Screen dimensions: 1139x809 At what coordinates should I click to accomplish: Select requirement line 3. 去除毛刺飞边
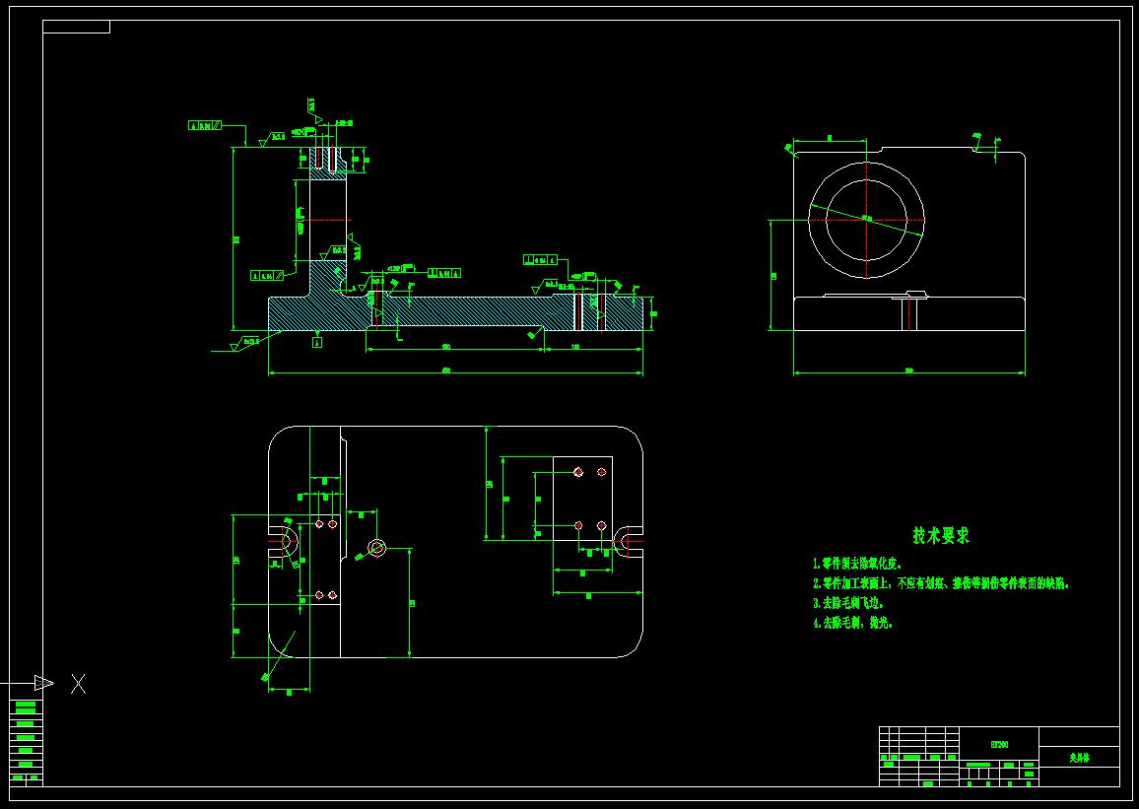pos(848,603)
